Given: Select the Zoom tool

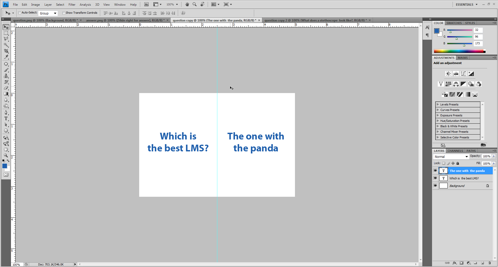Looking at the screenshot, I should pyautogui.click(x=6, y=155).
